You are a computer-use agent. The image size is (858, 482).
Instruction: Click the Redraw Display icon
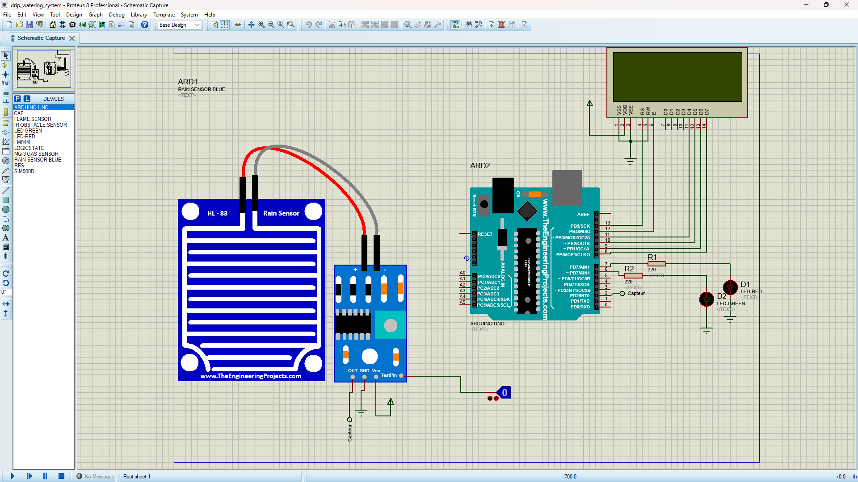pyautogui.click(x=214, y=25)
